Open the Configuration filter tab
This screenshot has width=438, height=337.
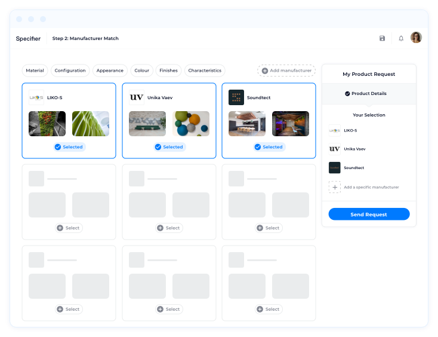coord(70,71)
